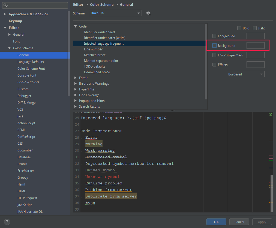Click the Foreground color swatch

(255, 36)
